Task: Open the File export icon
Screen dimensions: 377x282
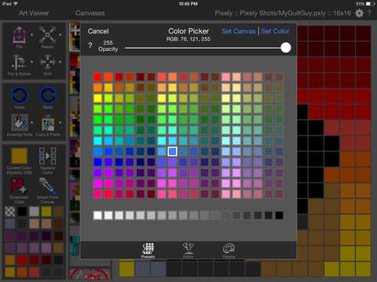Action: pos(20,34)
